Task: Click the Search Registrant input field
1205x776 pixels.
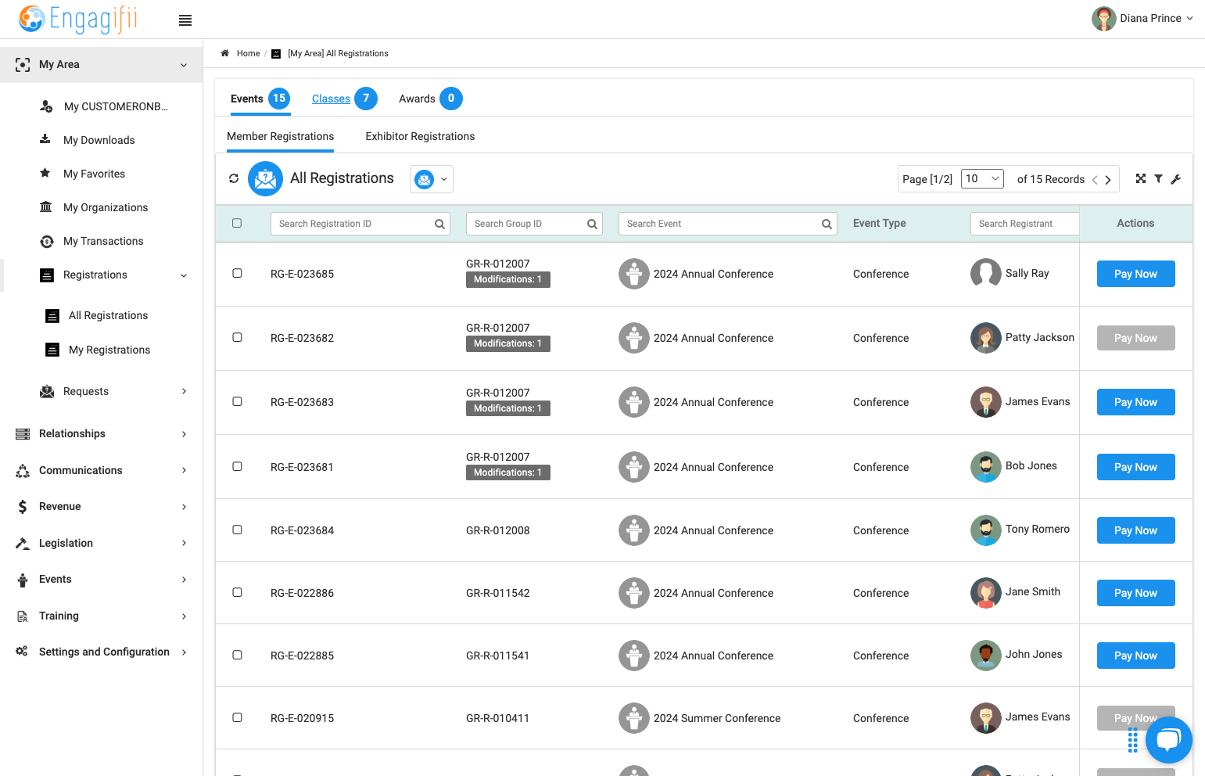Action: pos(1024,224)
